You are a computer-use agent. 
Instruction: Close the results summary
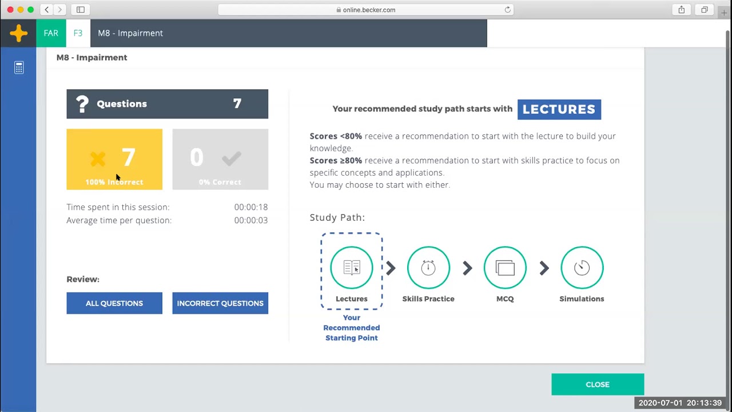coord(598,385)
